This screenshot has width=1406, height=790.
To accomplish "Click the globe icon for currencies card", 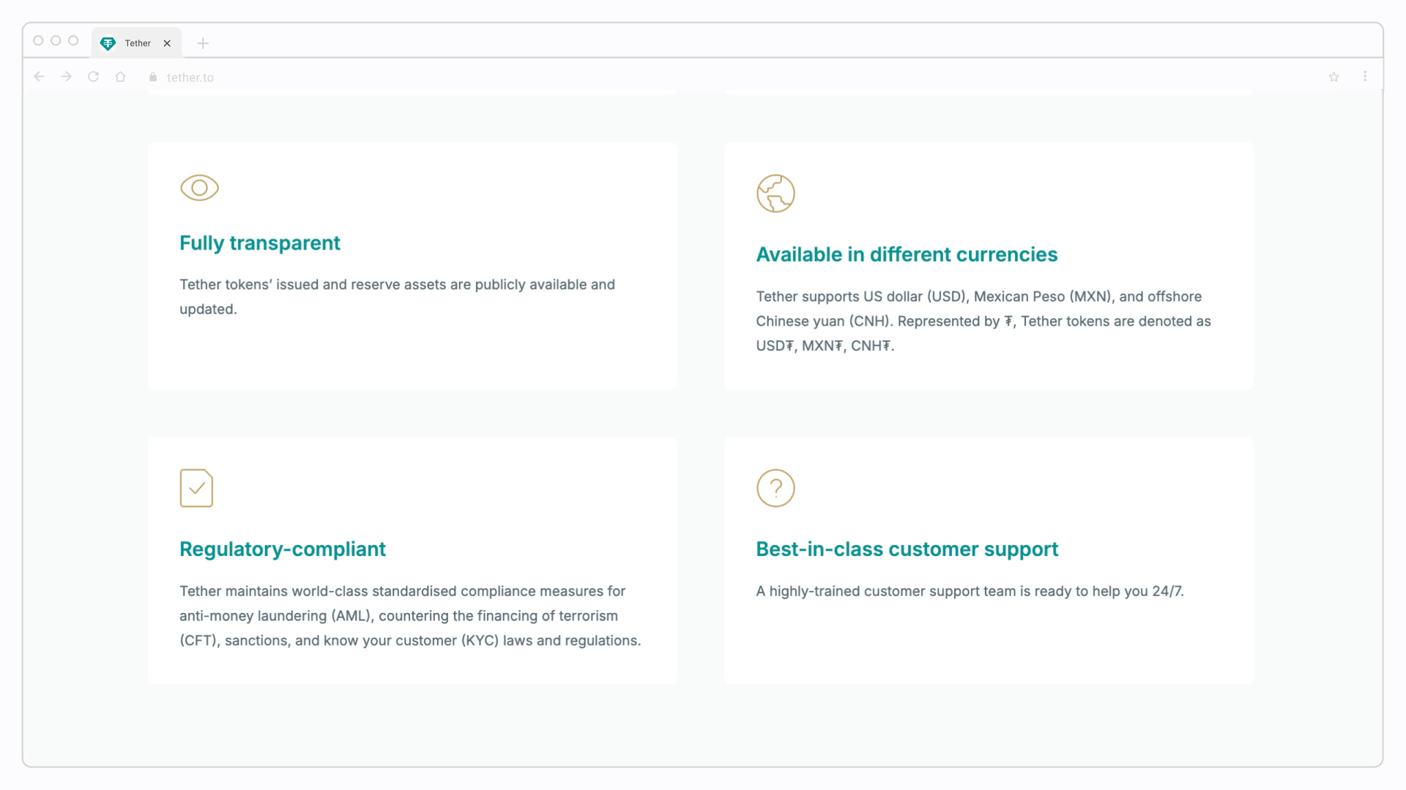I will point(775,194).
